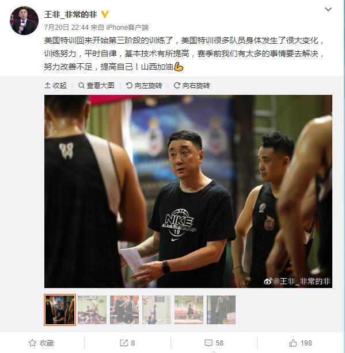The width and height of the screenshot is (345, 353).
Task: Select the second photo thumbnail
Action: [x=92, y=310]
